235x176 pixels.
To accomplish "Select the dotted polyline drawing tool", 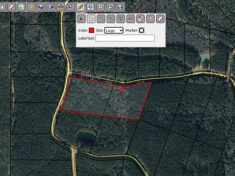I will coord(101,19).
